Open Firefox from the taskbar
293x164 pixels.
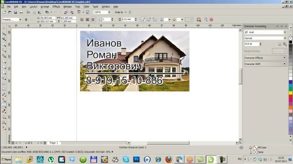pyautogui.click(x=168, y=159)
